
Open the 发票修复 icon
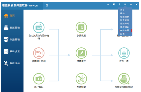click(81, 79)
